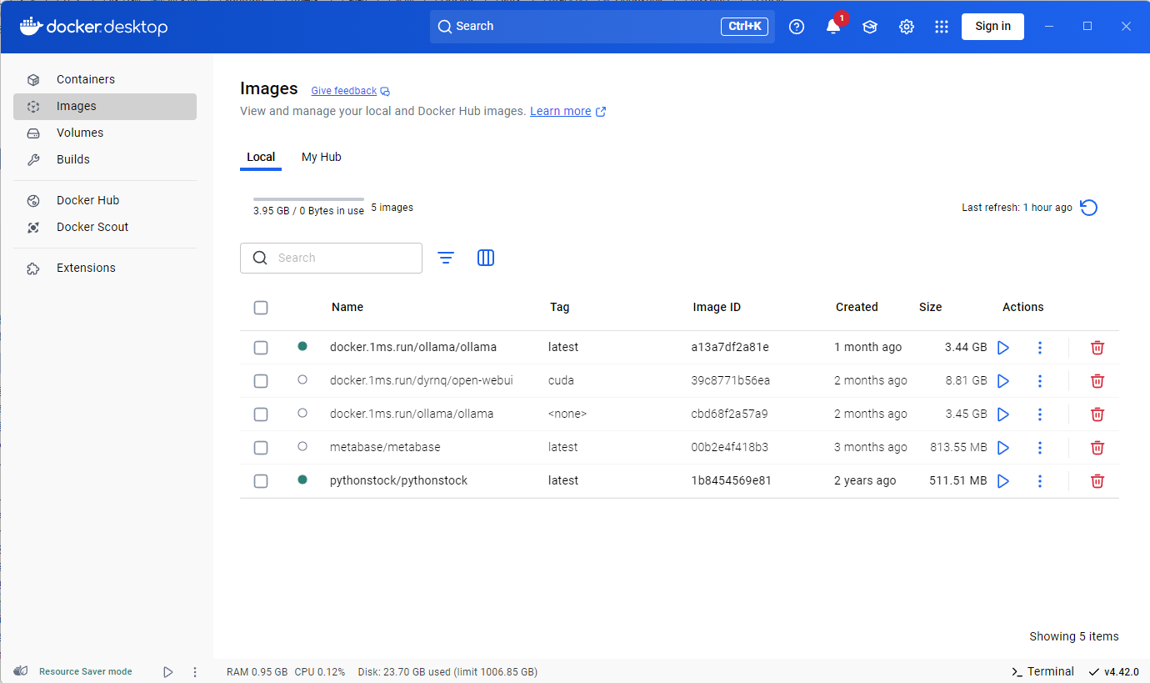1150x683 pixels.
Task: Run the docker.1ms.run/ollama/ollama latest image
Action: pyautogui.click(x=1003, y=348)
